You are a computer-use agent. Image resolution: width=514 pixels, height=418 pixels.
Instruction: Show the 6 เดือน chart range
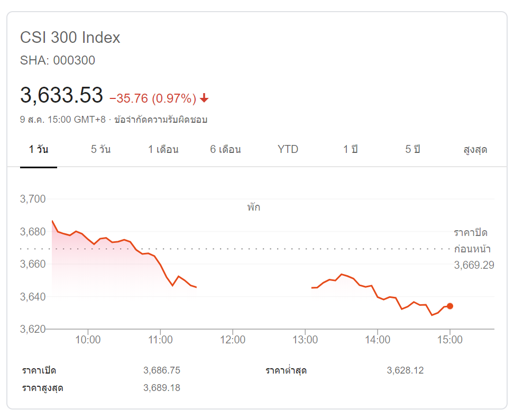(225, 149)
